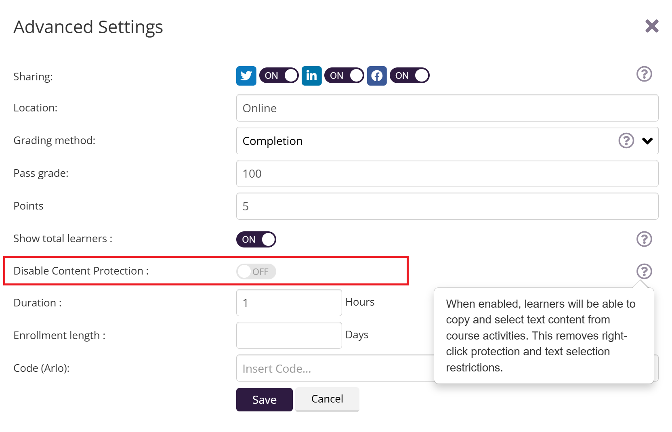Toggle Facebook sharing ON switch
Image resolution: width=672 pixels, height=432 pixels.
click(x=409, y=76)
